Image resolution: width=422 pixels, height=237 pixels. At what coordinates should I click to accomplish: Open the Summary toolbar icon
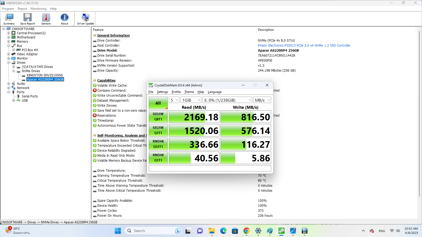[x=9, y=19]
